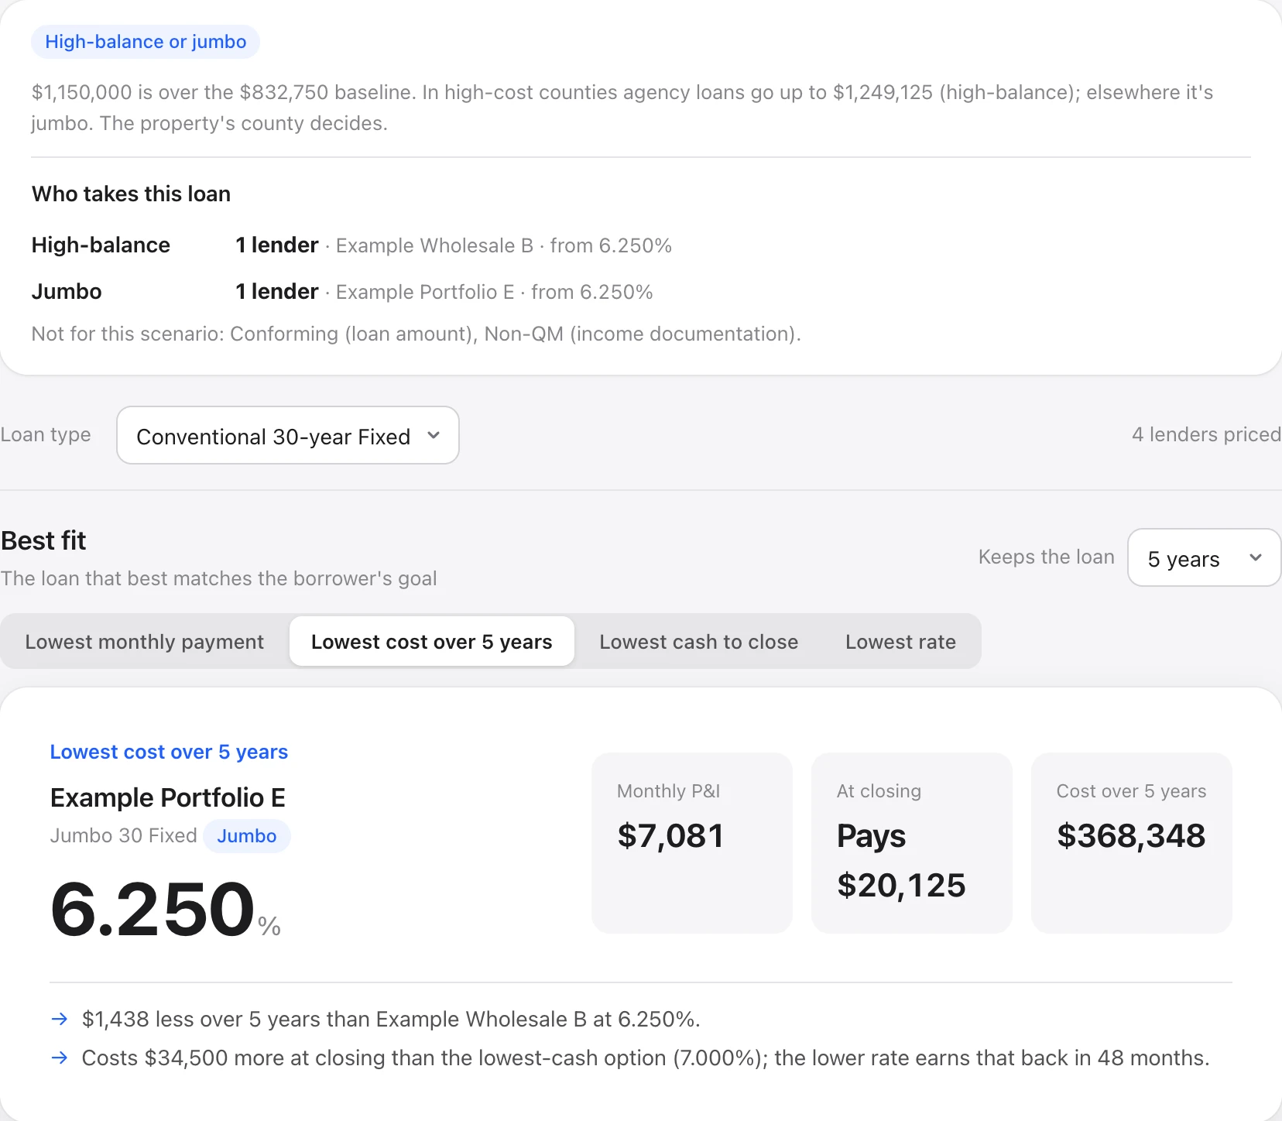Switch to the Lowest rate tab
1282x1121 pixels.
pyautogui.click(x=900, y=642)
